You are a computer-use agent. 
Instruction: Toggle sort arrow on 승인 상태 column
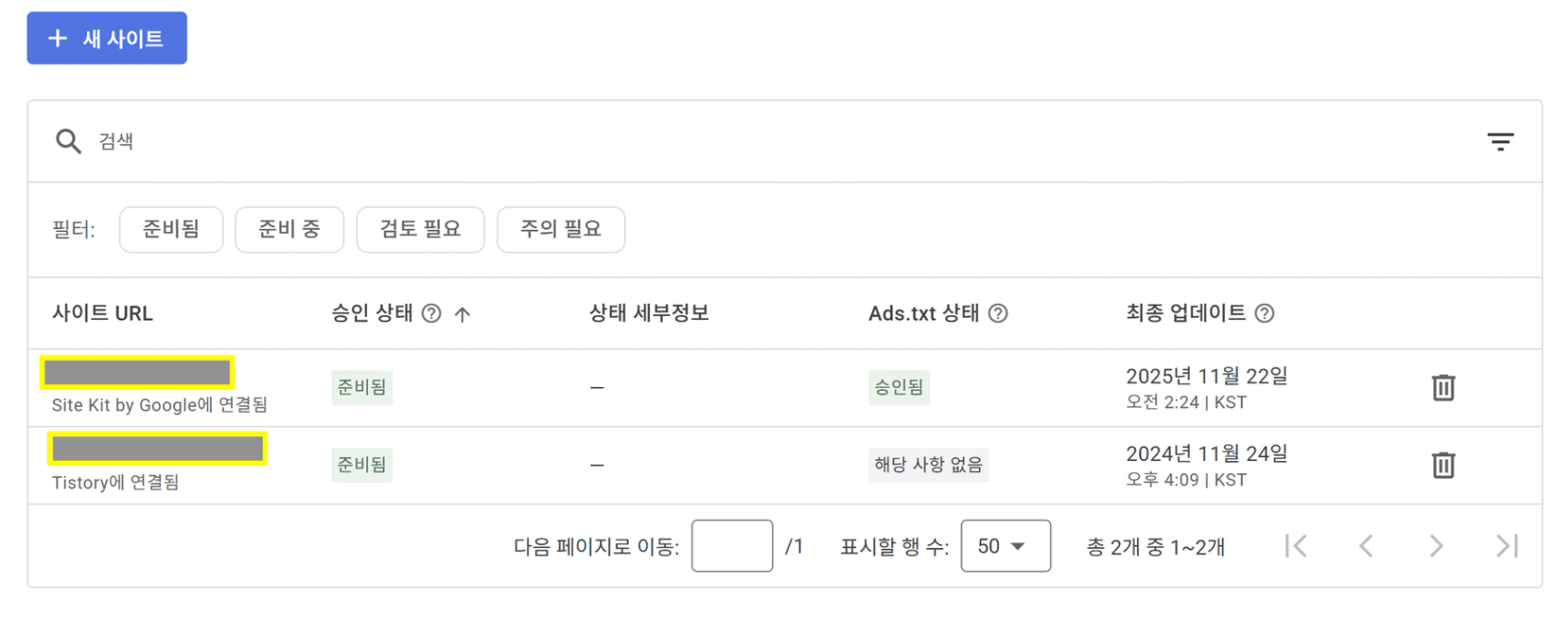pos(462,314)
